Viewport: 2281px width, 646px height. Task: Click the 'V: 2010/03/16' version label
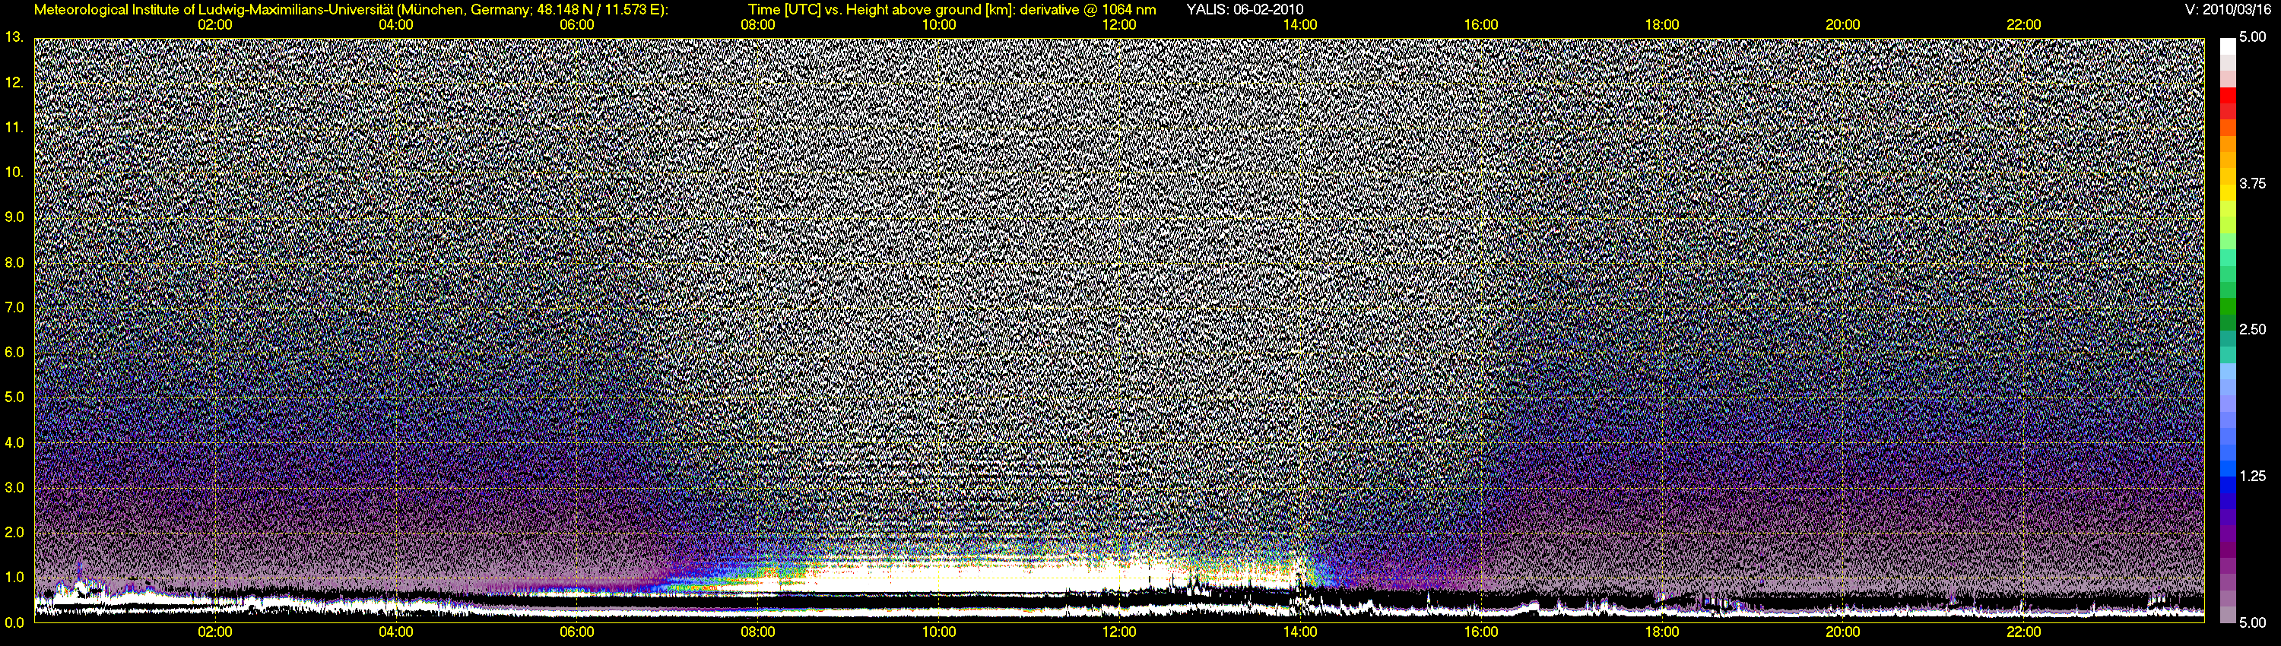tap(2229, 10)
